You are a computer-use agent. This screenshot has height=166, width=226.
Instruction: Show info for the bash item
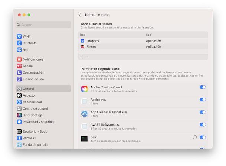coord(195,137)
